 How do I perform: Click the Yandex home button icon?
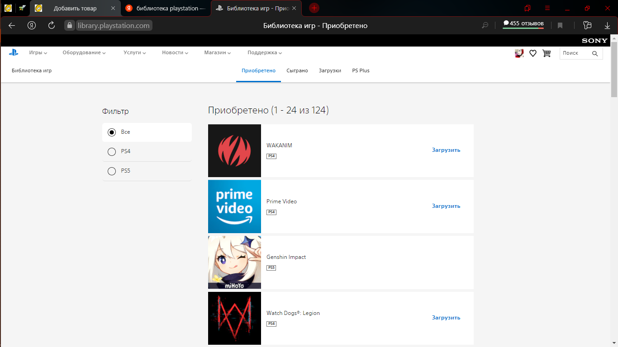point(32,25)
